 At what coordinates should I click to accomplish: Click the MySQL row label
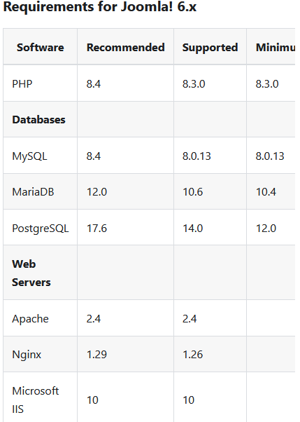pos(29,156)
